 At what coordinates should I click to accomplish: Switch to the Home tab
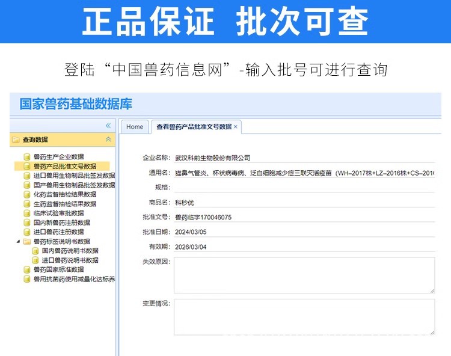pos(135,127)
